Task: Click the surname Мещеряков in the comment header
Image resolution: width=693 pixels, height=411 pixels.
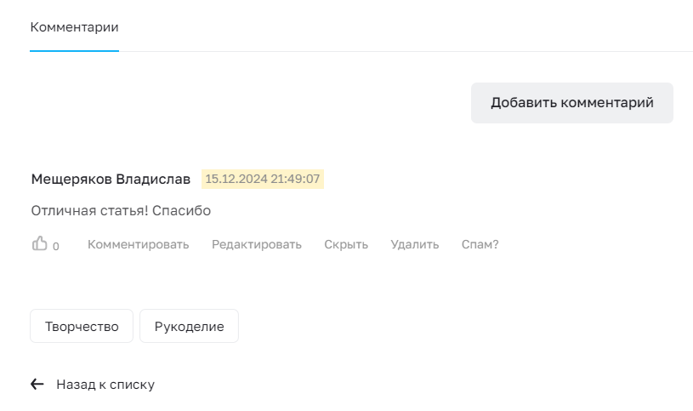Action: (71, 180)
